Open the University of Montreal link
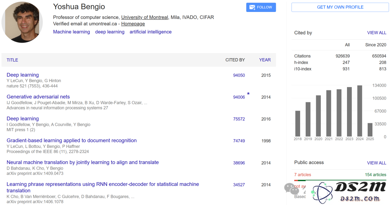This screenshot has width=392, height=205. pos(144,17)
